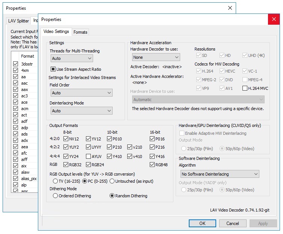The height and width of the screenshot is (234, 283).
Task: Uncheck v210 10-bit output format
Action: pyautogui.click(x=129, y=147)
